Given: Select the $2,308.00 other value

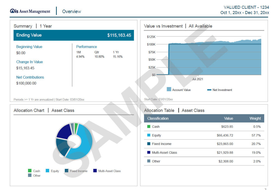Looking at the screenshot, I should coord(226,161).
